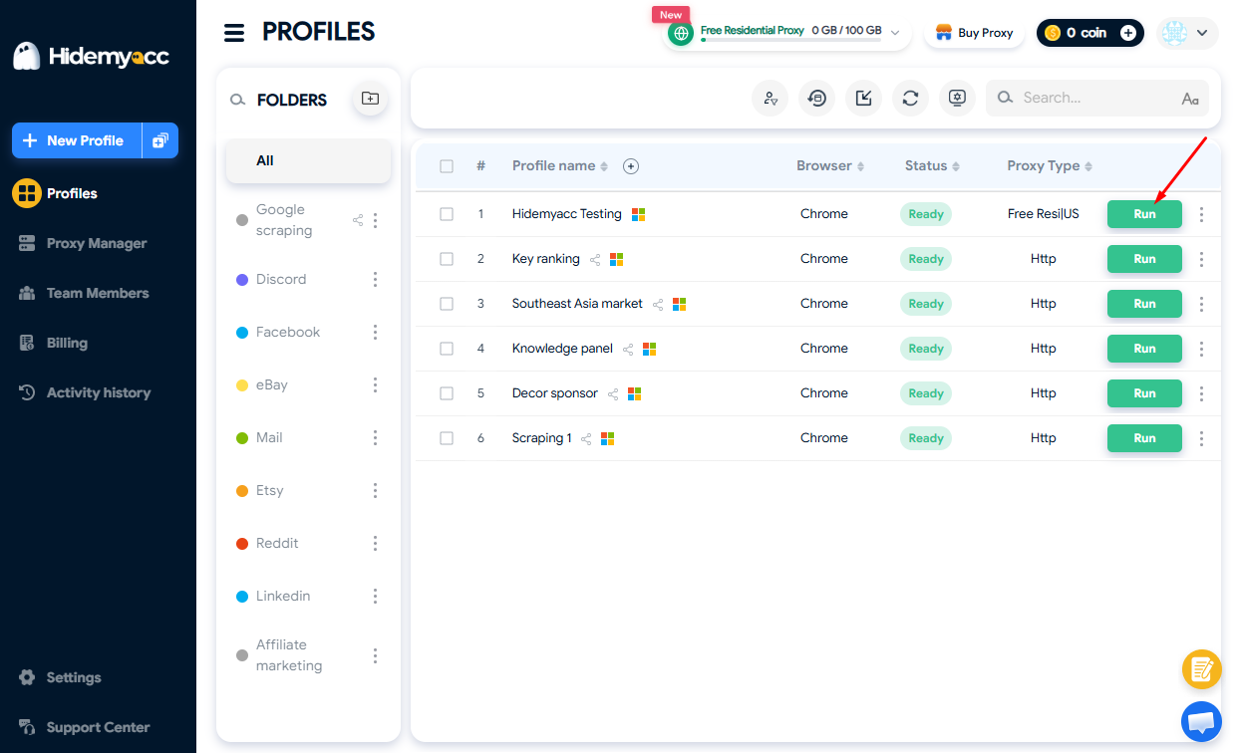Expand the Free Residential Proxy dropdown chevron
The height and width of the screenshot is (753, 1238).
(895, 33)
